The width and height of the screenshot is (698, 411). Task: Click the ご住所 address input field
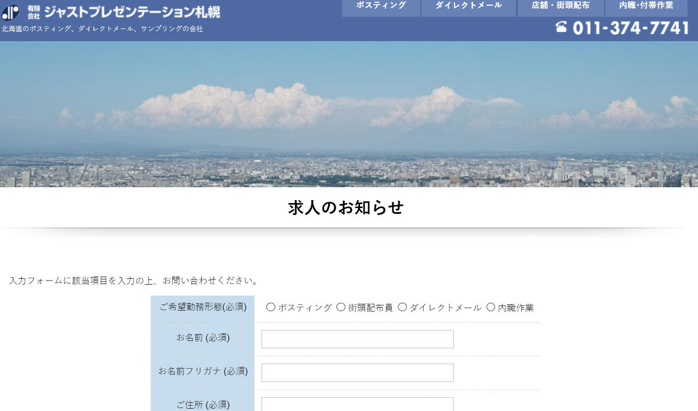tap(357, 404)
